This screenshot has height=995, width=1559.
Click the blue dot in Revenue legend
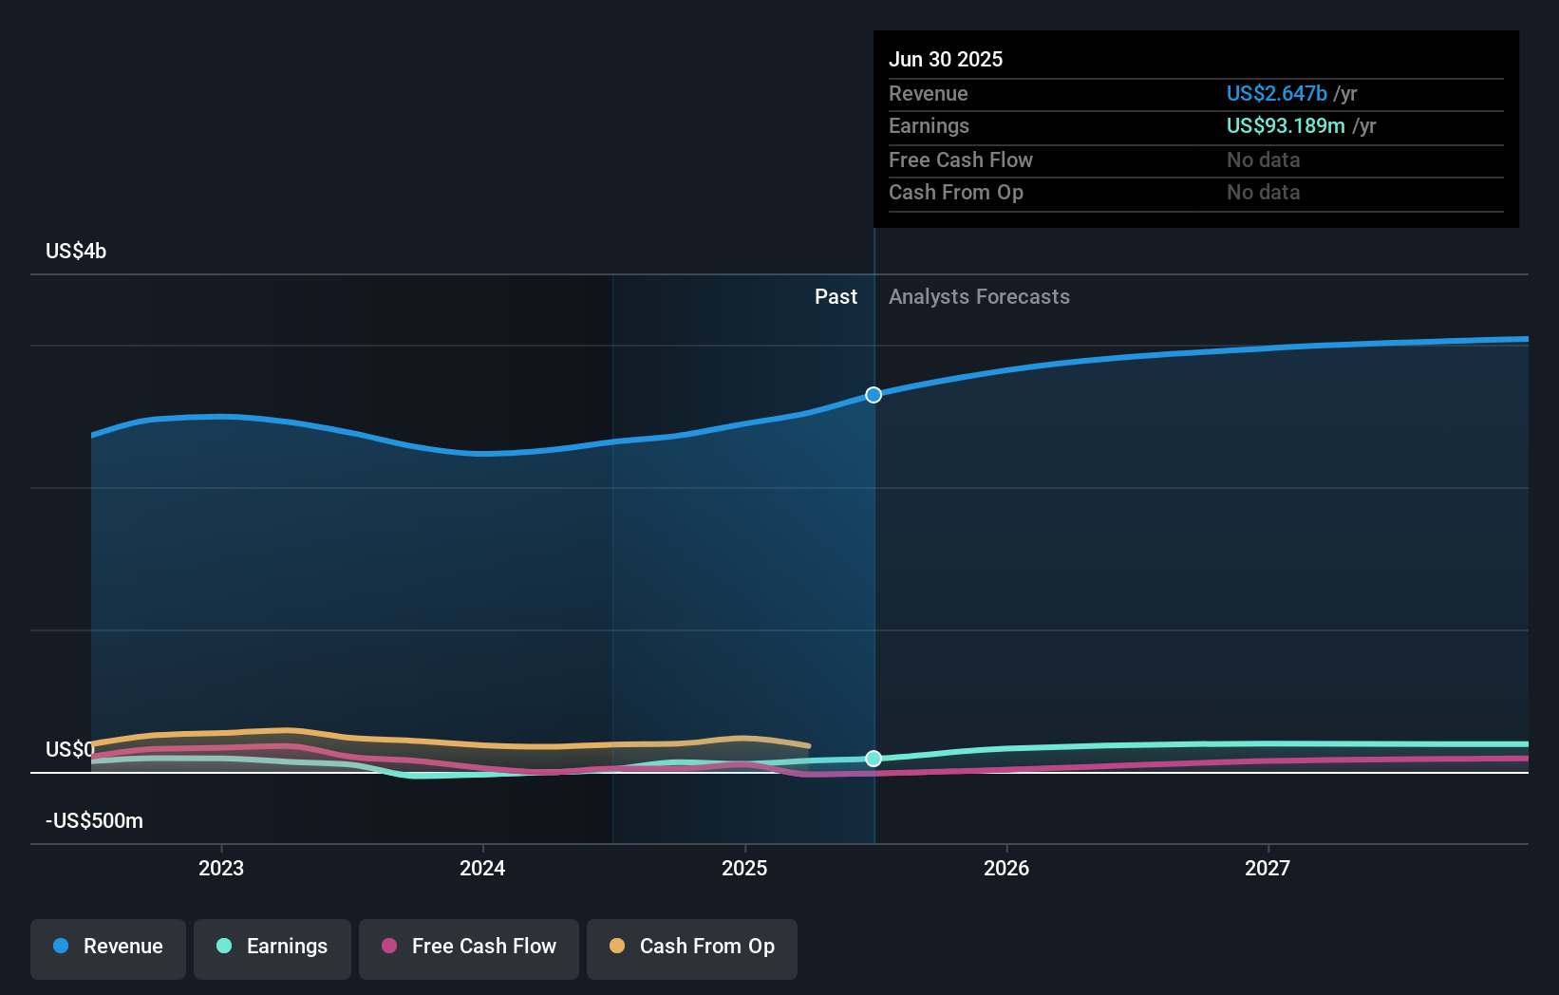click(x=61, y=946)
